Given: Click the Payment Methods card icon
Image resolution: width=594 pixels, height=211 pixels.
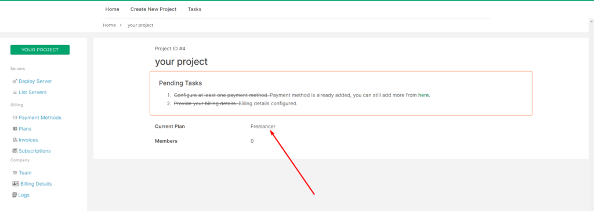Looking at the screenshot, I should 15,118.
